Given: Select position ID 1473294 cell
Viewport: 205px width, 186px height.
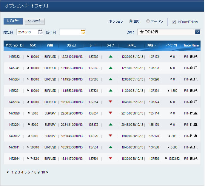Looking at the screenshot, I should (14, 125).
